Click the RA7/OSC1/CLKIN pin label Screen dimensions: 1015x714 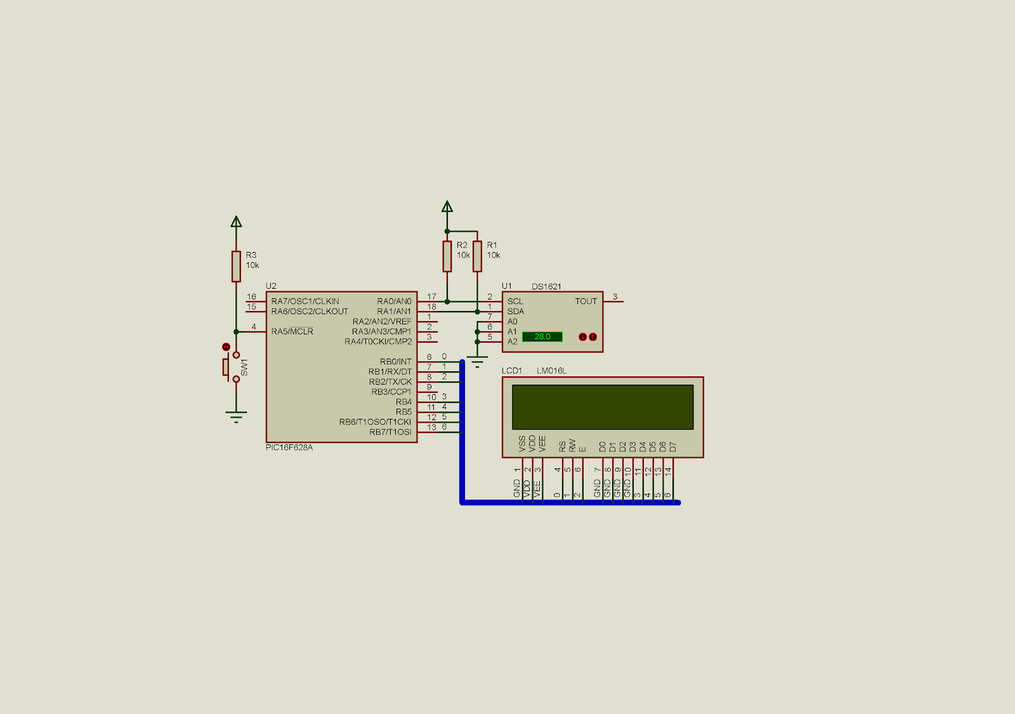pos(305,301)
